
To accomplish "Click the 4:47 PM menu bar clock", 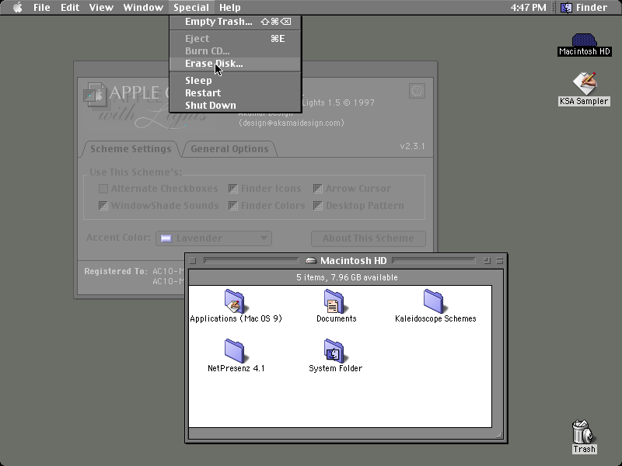I will (529, 7).
